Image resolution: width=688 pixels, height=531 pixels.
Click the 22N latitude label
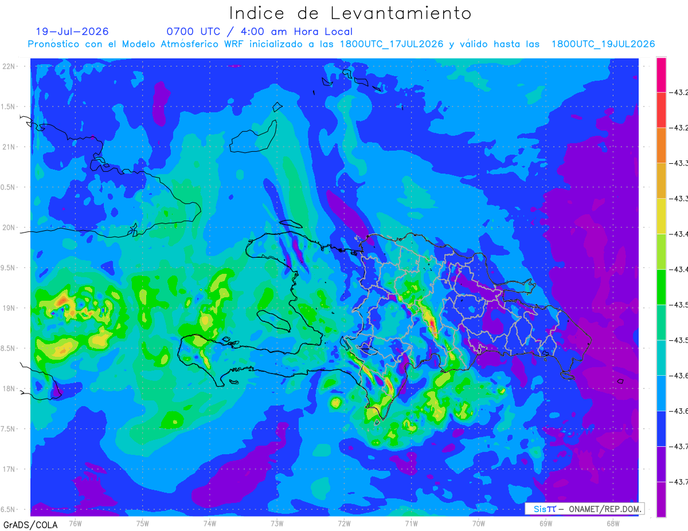tap(10, 66)
